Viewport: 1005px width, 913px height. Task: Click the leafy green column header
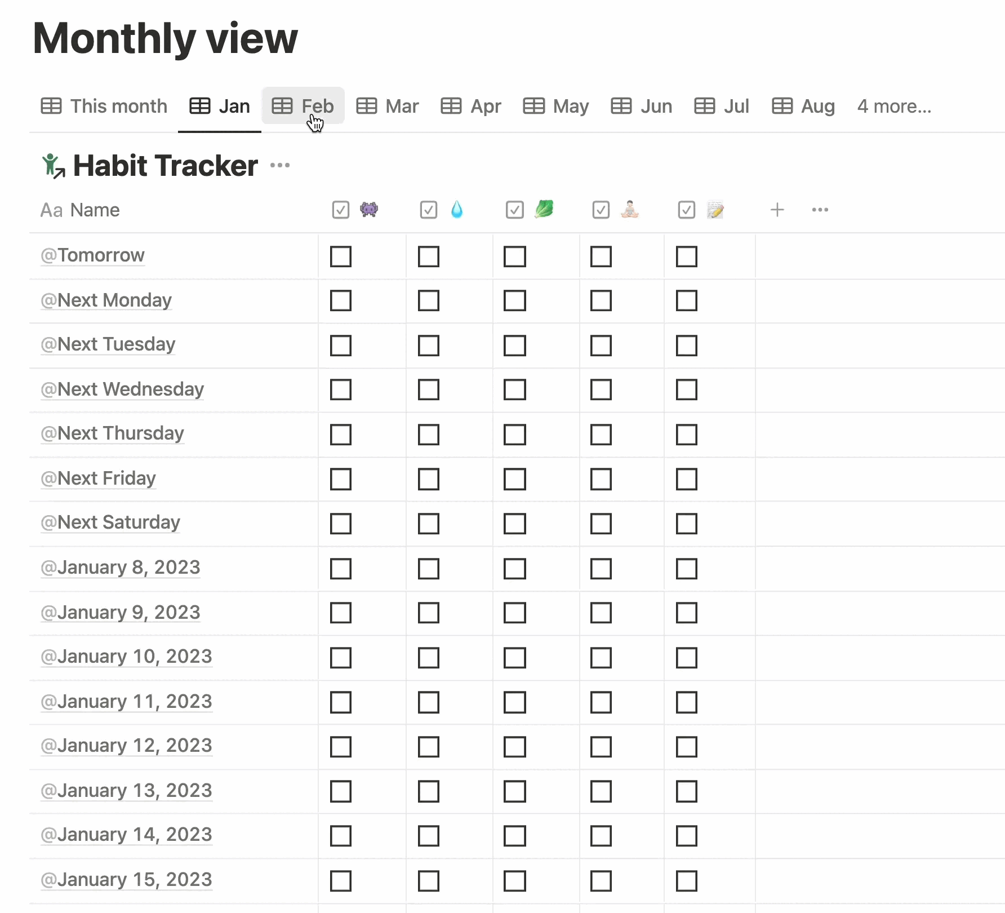click(x=530, y=210)
